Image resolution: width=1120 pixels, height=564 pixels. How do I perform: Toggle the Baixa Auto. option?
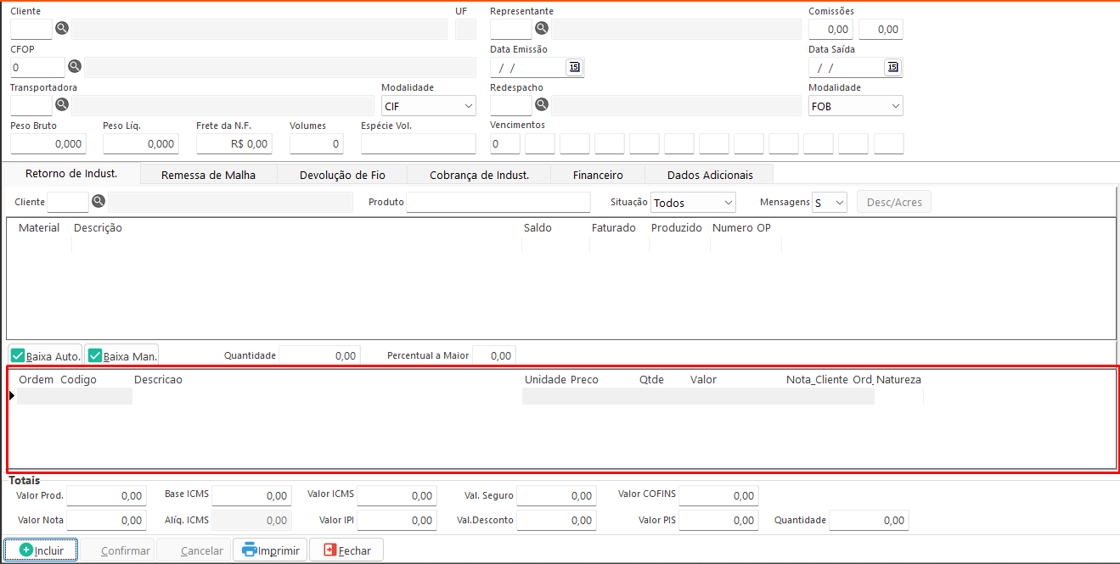point(46,355)
